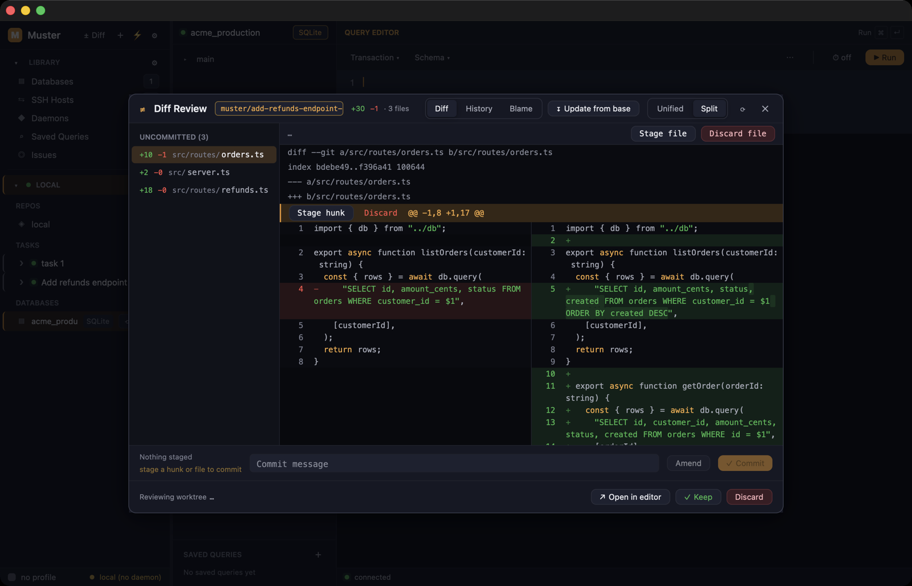Click the '+30' additions count
The height and width of the screenshot is (586, 912).
pos(358,109)
